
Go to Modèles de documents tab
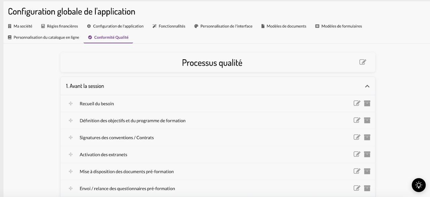click(x=284, y=26)
